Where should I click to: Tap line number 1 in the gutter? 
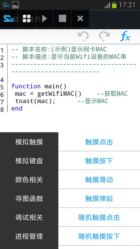2,50
